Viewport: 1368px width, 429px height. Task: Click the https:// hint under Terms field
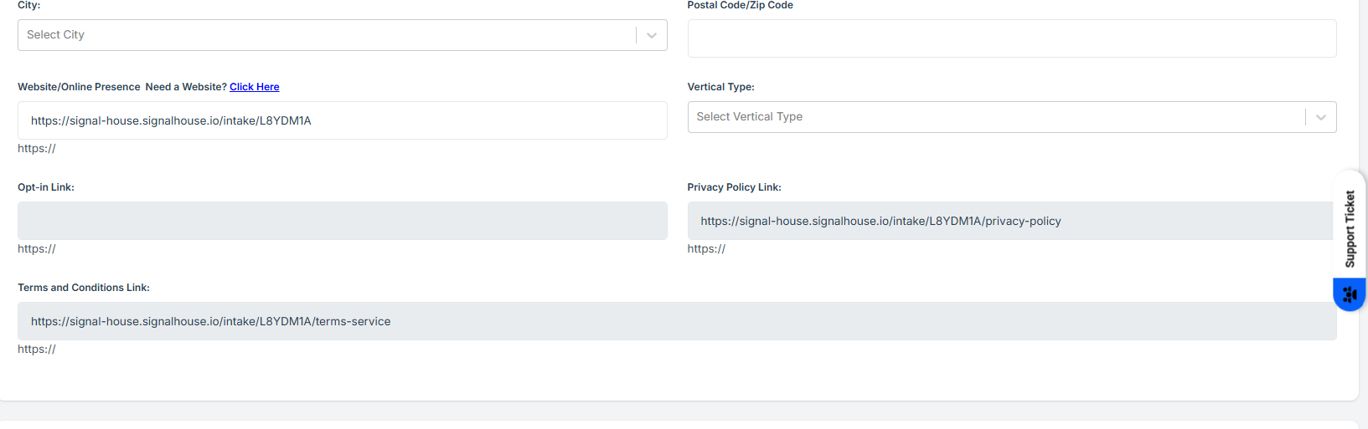(37, 350)
